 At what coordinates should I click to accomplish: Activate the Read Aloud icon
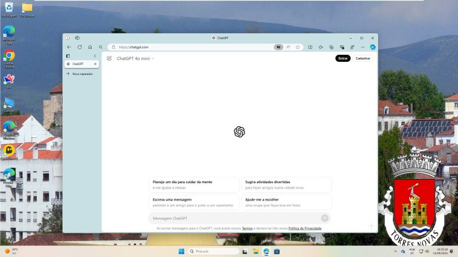288,47
